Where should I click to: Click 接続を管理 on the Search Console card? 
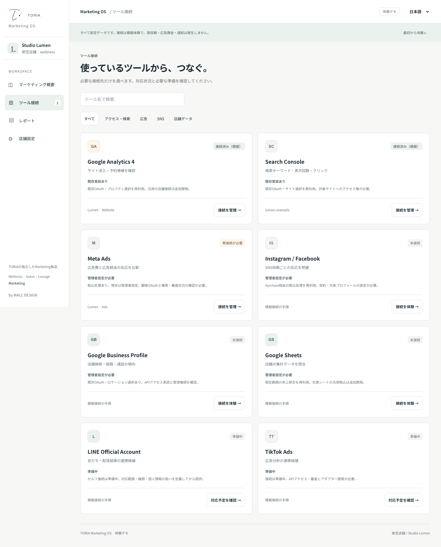pyautogui.click(x=407, y=210)
